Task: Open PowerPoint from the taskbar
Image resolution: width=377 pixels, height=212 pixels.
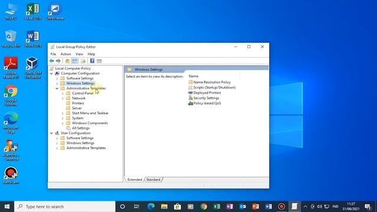Action: click(256, 207)
